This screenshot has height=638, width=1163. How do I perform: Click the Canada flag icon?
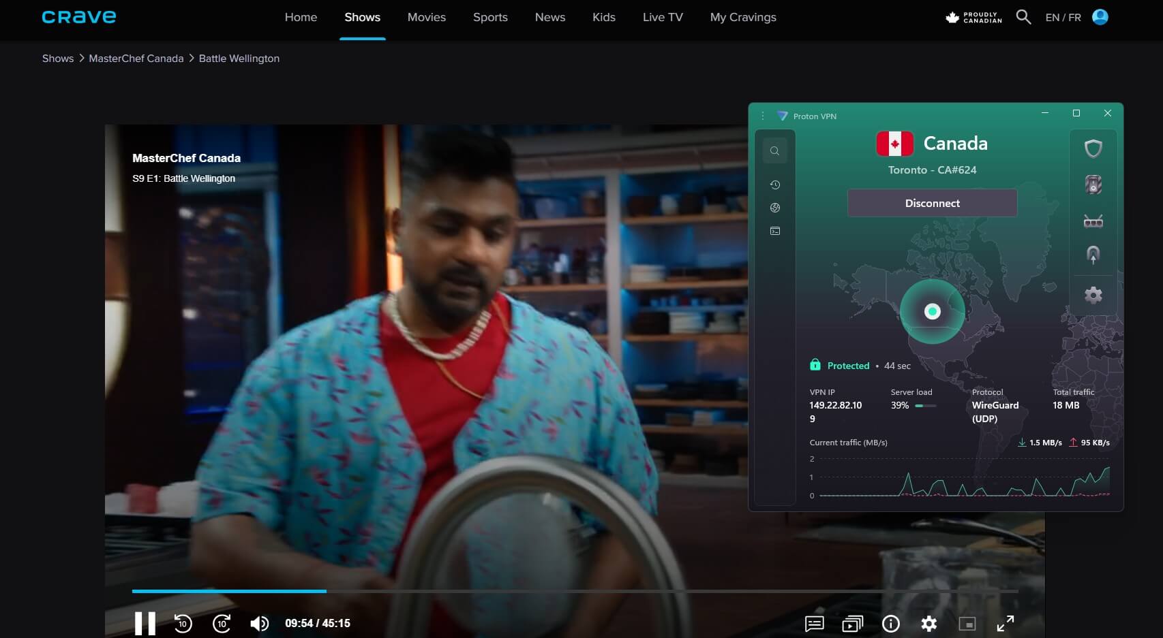click(x=894, y=144)
